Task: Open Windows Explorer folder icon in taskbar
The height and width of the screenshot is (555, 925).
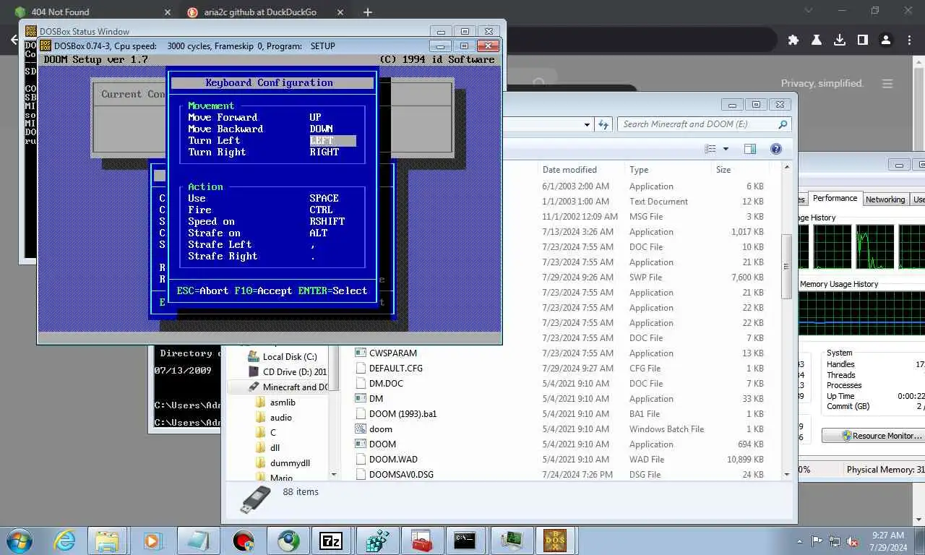Action: pyautogui.click(x=108, y=540)
